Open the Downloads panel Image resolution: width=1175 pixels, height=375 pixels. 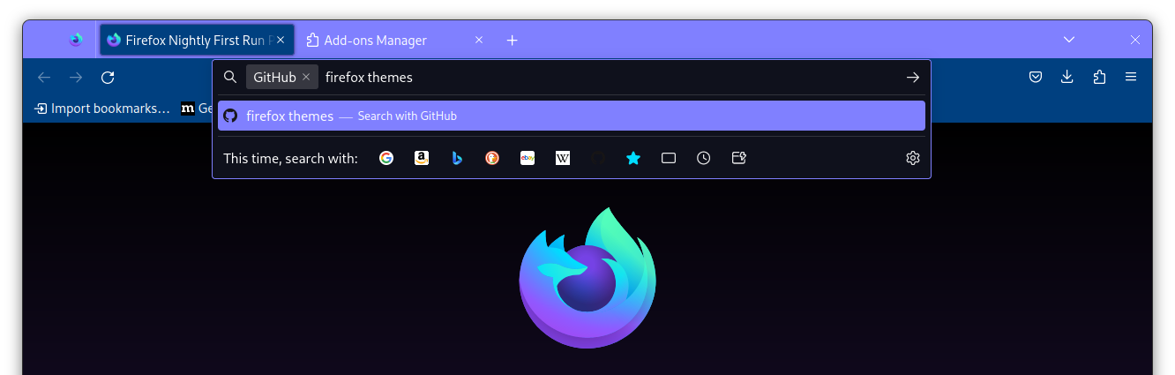1067,78
